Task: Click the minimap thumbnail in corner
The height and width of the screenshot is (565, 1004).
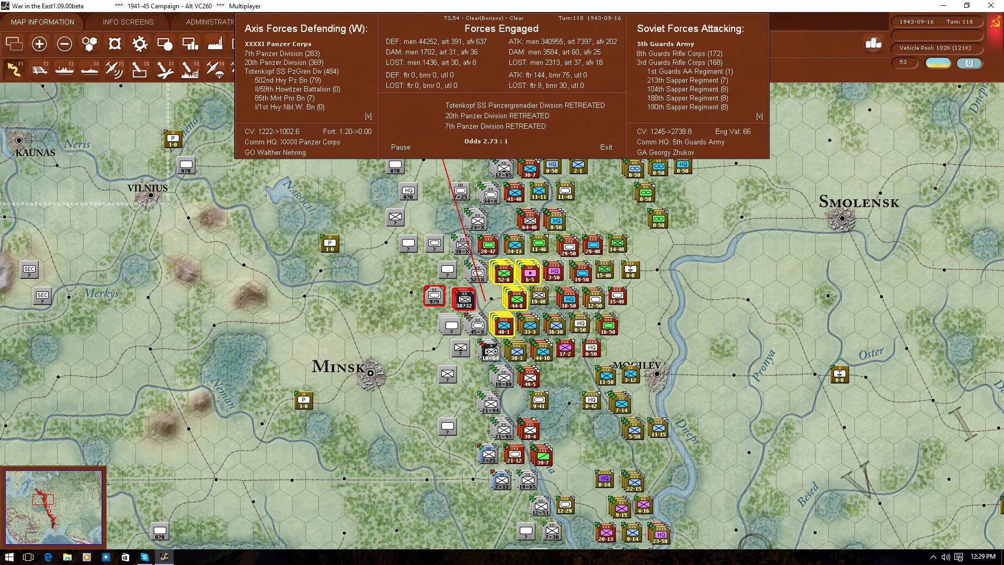Action: click(53, 506)
